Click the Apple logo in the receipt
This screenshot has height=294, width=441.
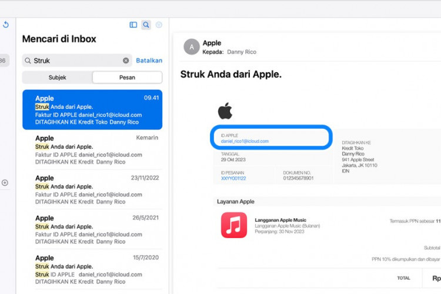225,111
